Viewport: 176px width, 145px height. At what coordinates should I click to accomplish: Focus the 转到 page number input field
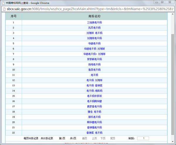tap(143, 138)
